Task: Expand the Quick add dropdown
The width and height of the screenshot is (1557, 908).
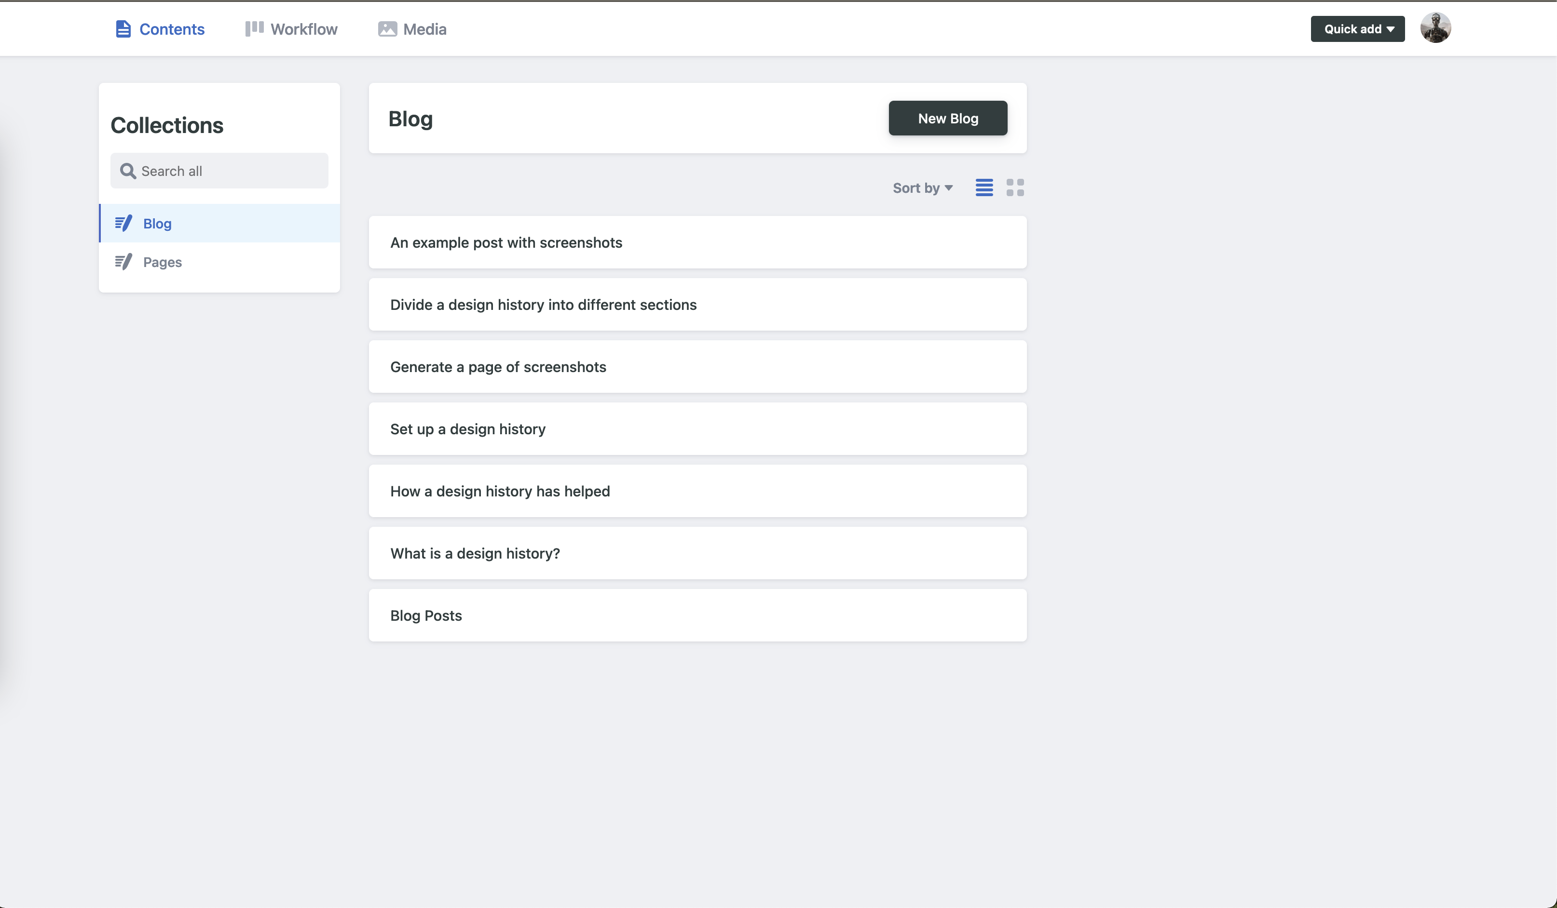Action: pyautogui.click(x=1390, y=28)
